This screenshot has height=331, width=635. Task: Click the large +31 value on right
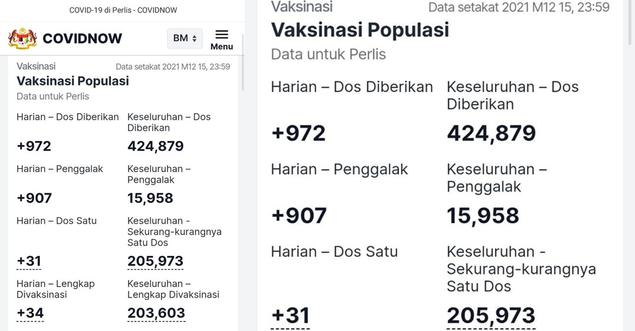pyautogui.click(x=290, y=315)
